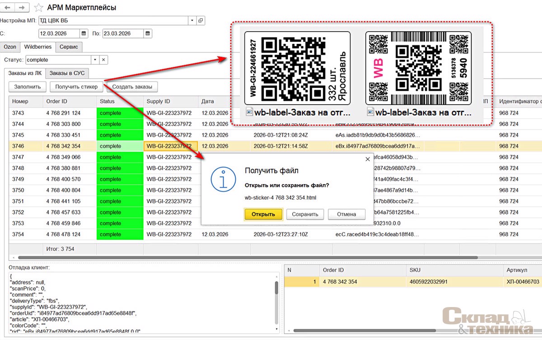Open the Сервис tab
This screenshot has height=340, width=542.
coord(69,47)
